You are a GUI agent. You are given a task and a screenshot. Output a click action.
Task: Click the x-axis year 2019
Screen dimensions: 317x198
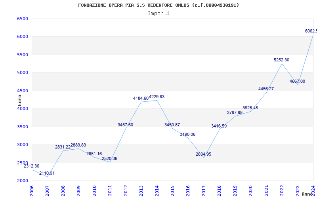(235, 191)
